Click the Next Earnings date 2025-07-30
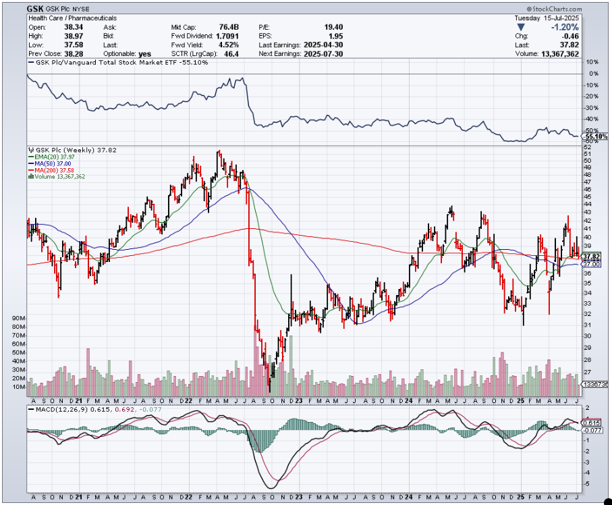Screen dimensions: 612x505 323,54
